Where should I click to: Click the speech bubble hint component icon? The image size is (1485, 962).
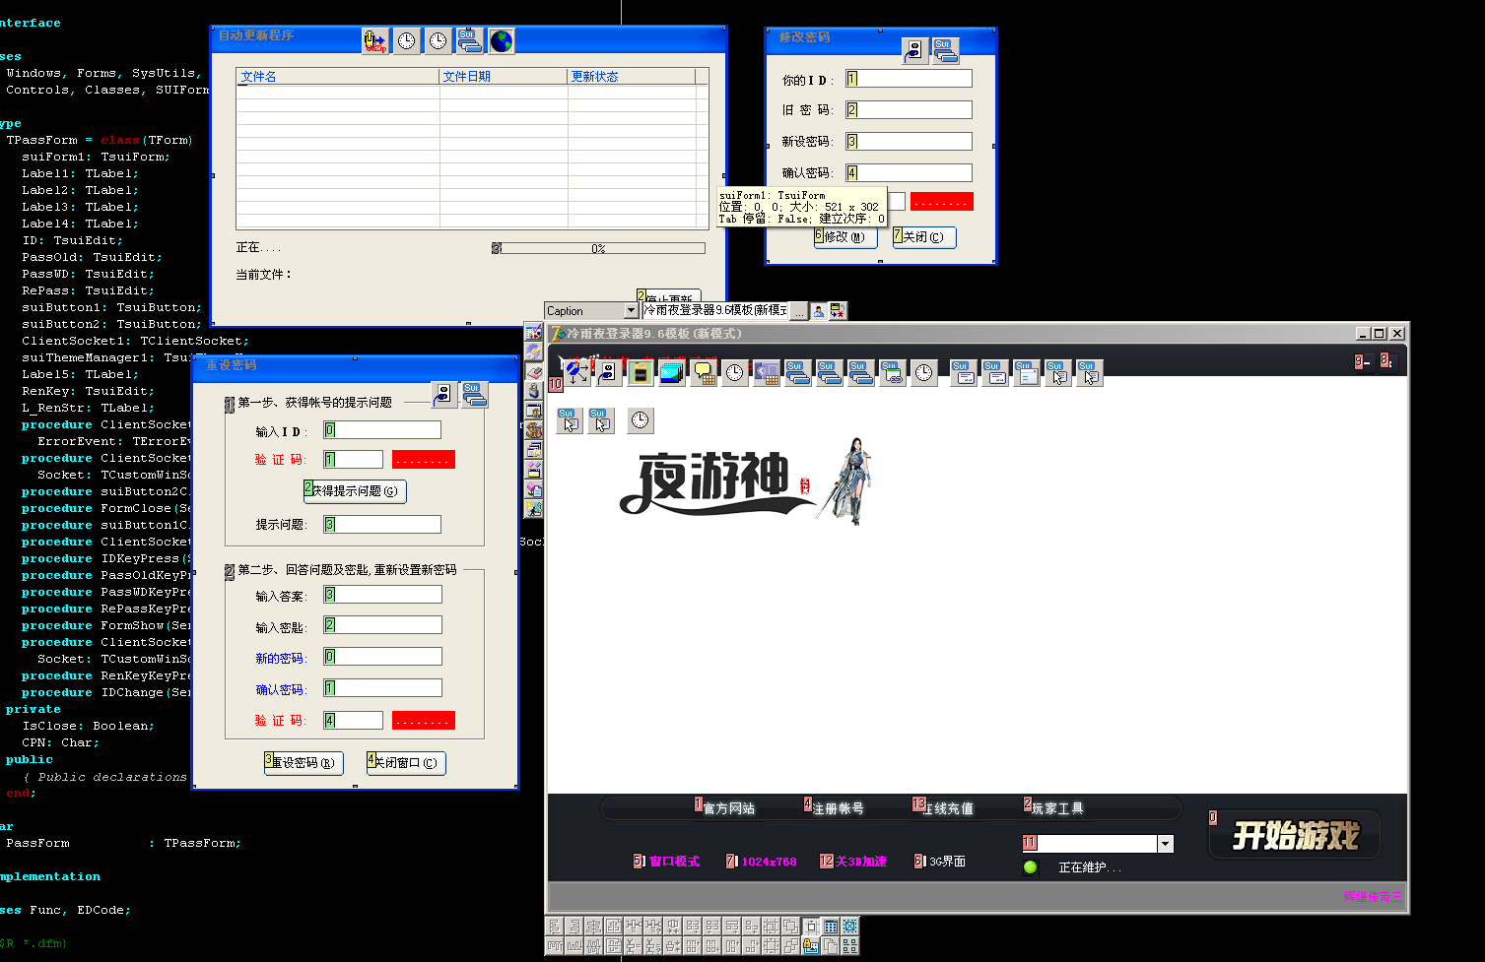pyautogui.click(x=704, y=373)
